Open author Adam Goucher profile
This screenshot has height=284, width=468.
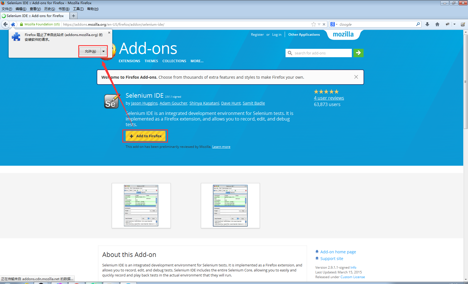pos(174,103)
